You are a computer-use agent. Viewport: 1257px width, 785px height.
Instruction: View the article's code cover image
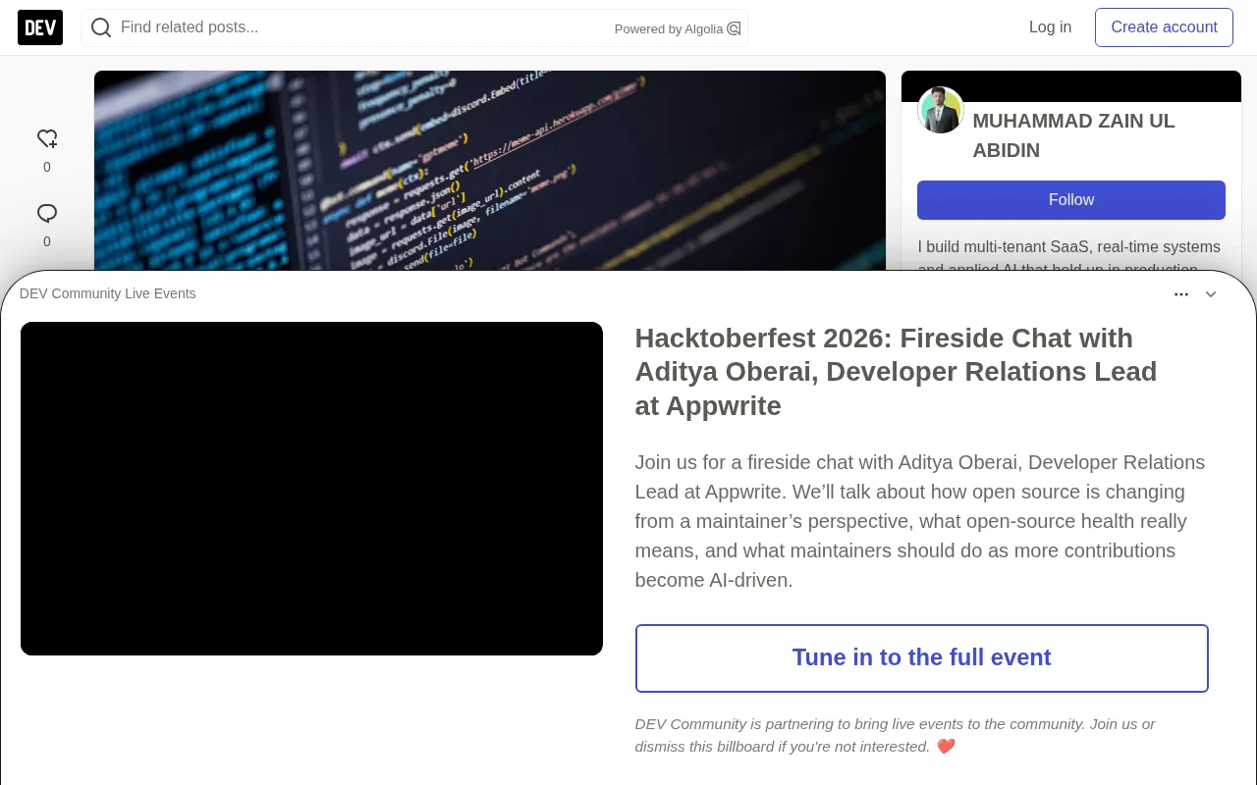(490, 171)
